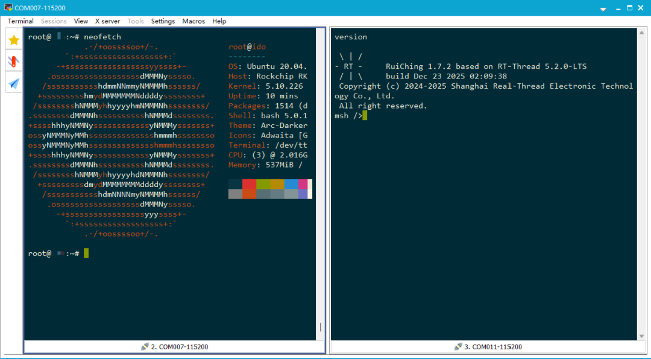Maximize or restore the MobaXterm window

[629, 8]
